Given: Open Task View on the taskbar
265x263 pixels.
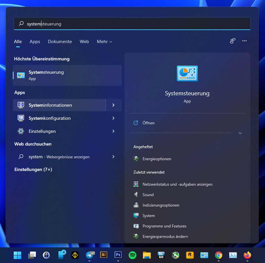Looking at the screenshot, I should 32,255.
